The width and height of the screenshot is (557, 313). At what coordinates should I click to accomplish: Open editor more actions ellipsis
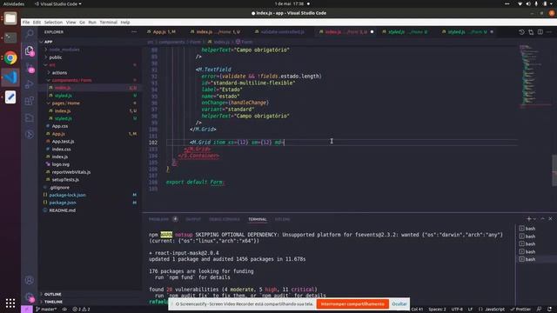pos(549,32)
